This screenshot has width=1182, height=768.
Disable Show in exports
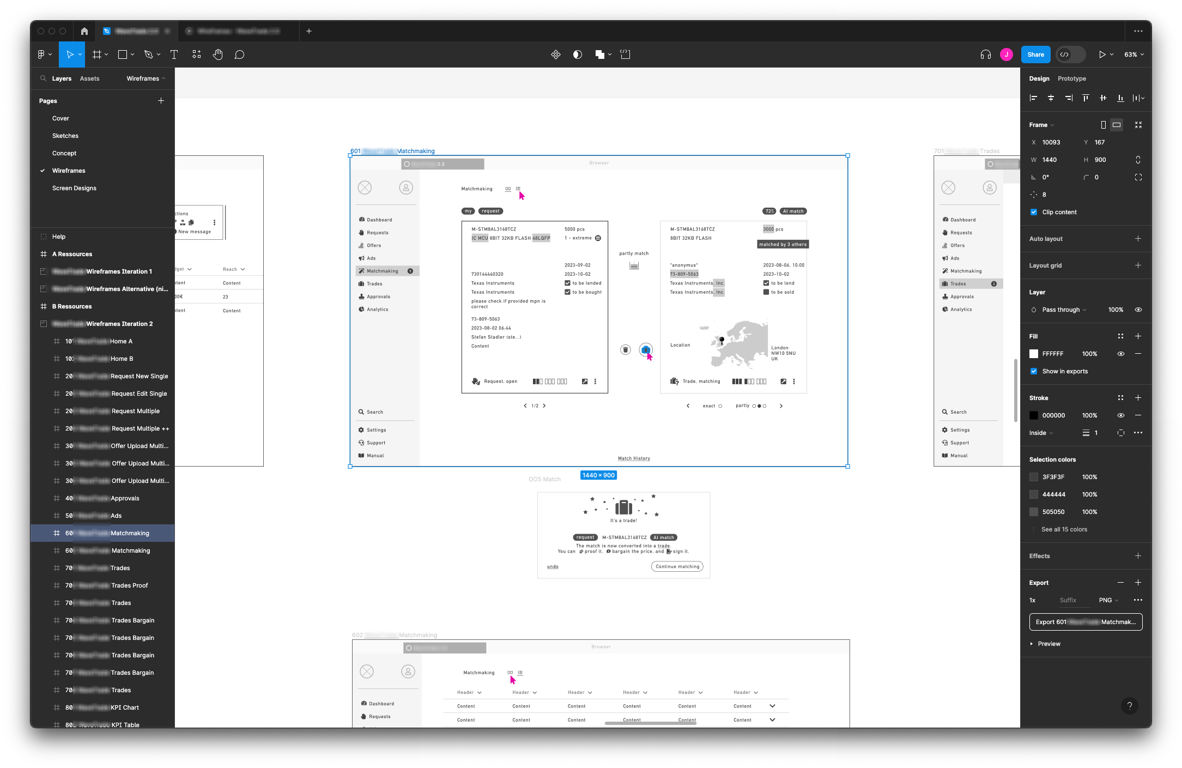pyautogui.click(x=1033, y=371)
